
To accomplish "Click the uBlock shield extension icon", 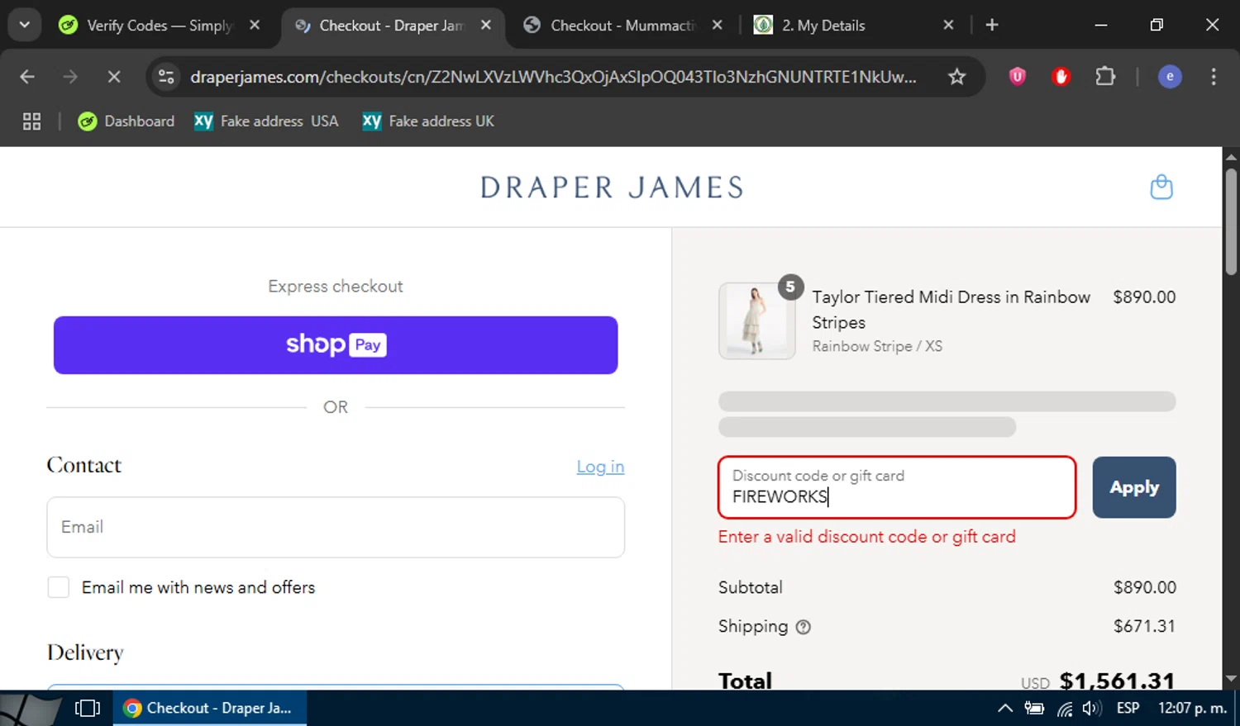I will point(1018,77).
